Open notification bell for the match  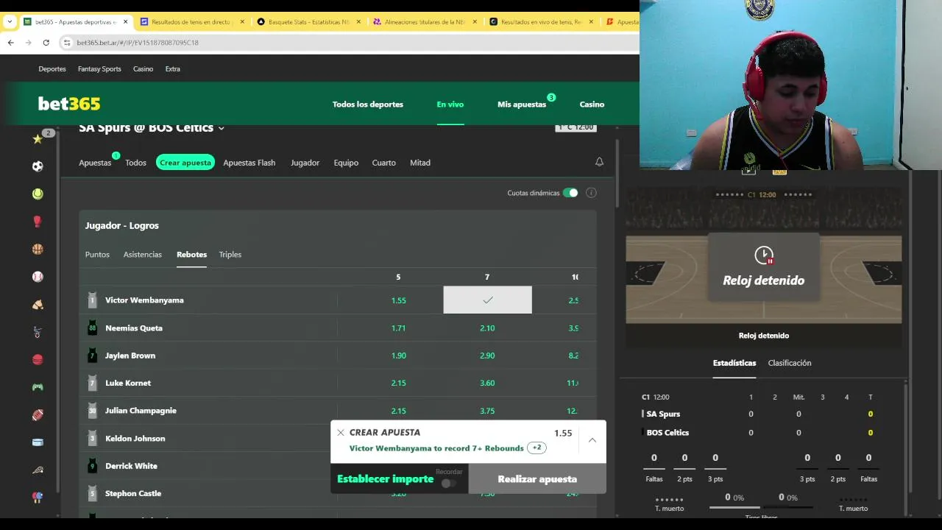click(x=599, y=162)
